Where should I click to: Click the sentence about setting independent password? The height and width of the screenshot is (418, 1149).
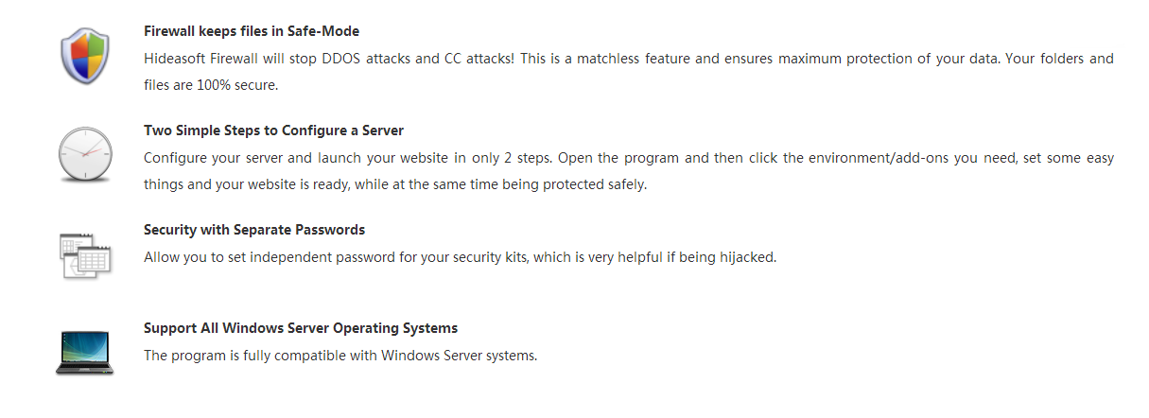point(460,257)
